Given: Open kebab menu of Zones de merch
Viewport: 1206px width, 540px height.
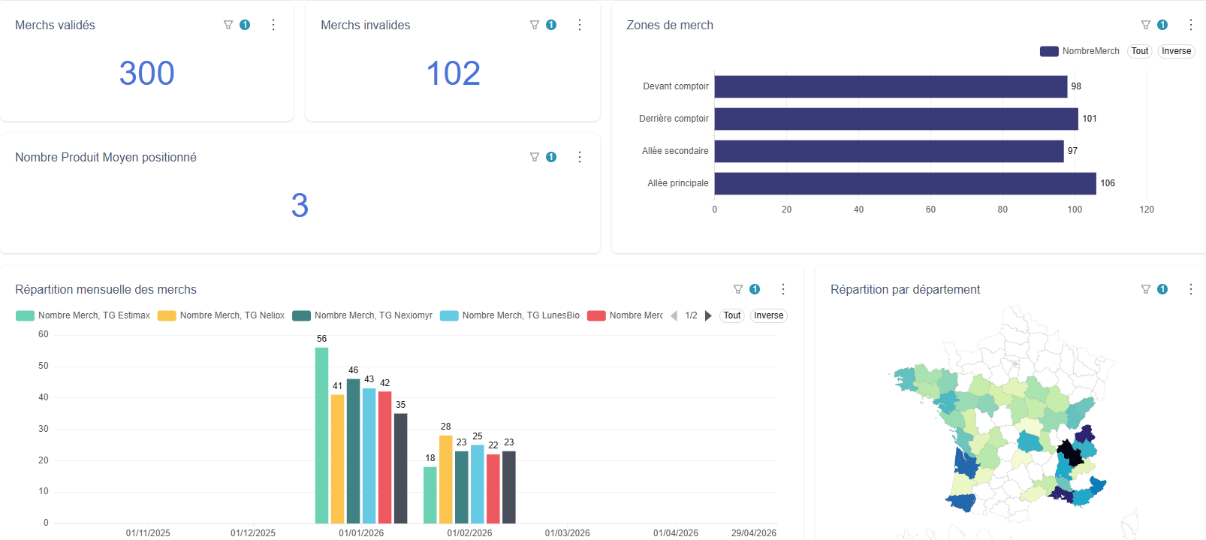Looking at the screenshot, I should click(x=1191, y=25).
